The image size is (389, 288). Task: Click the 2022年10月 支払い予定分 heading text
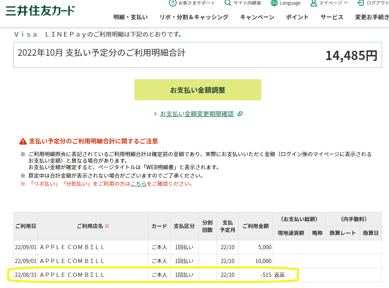coord(101,53)
